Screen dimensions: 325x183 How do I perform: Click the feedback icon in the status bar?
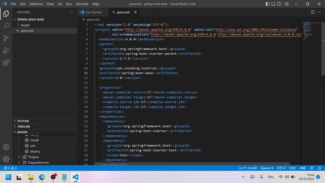pos(312,168)
